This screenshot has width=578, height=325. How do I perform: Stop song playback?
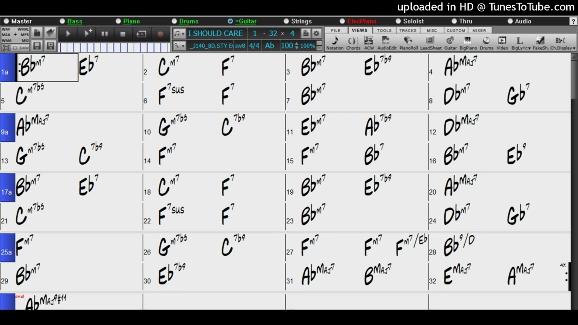tap(123, 34)
